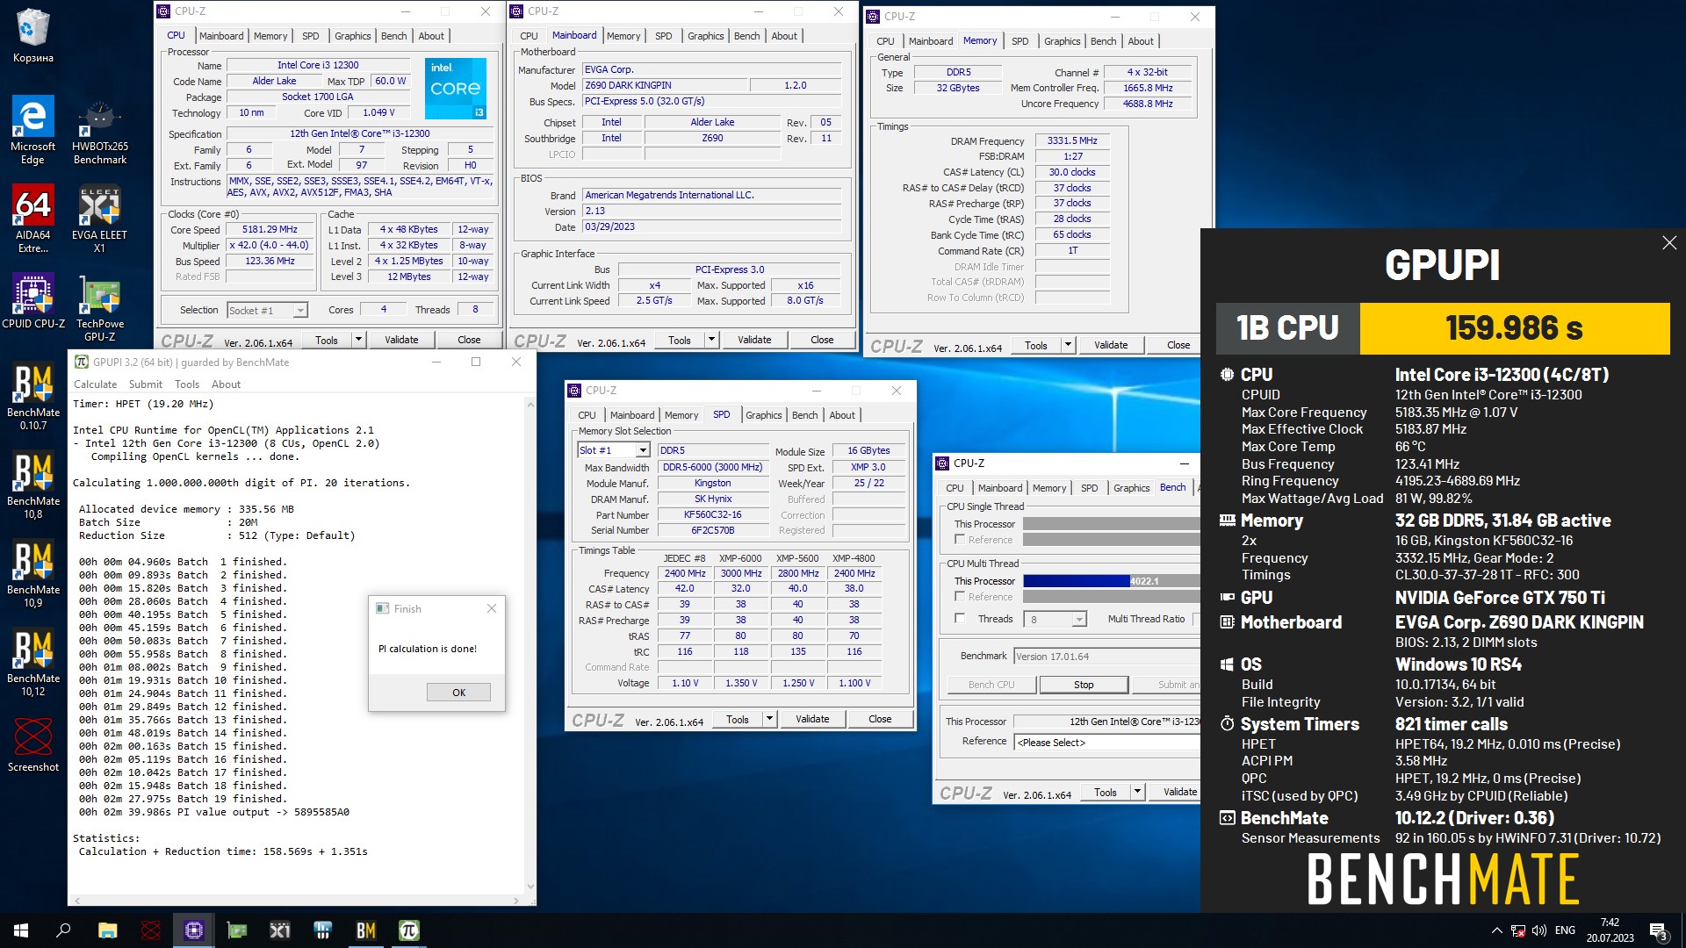Open the BenchMate 0.10.7 desktop icon
The height and width of the screenshot is (948, 1686).
(32, 397)
